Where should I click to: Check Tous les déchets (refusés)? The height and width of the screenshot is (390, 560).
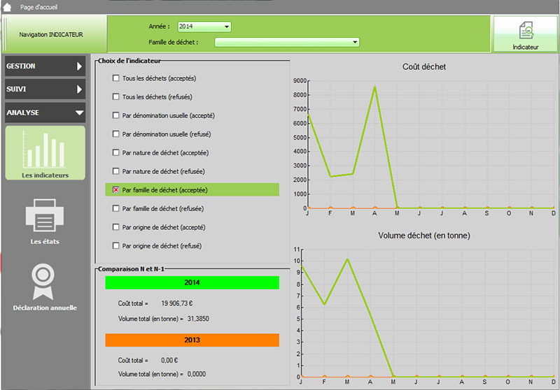[x=115, y=96]
